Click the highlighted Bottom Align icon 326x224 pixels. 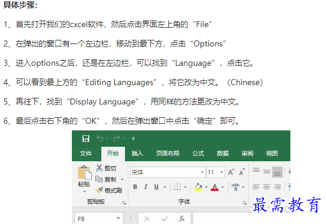tap(277, 172)
